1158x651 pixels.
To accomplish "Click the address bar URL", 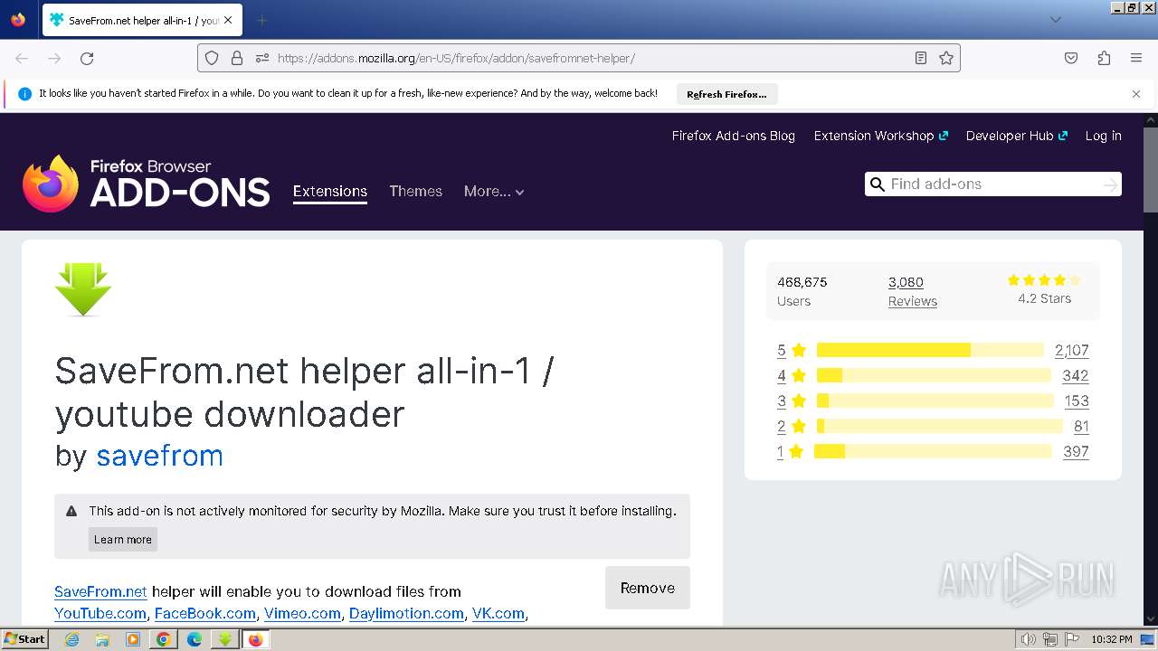I will coord(456,58).
